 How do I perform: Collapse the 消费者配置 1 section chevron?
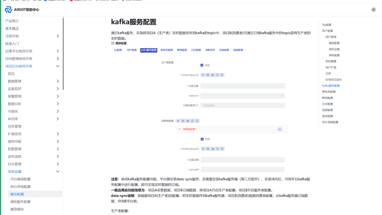point(179,129)
